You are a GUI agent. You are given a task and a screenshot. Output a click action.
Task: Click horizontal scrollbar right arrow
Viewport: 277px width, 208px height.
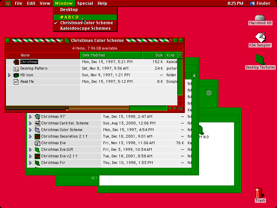tap(175, 108)
